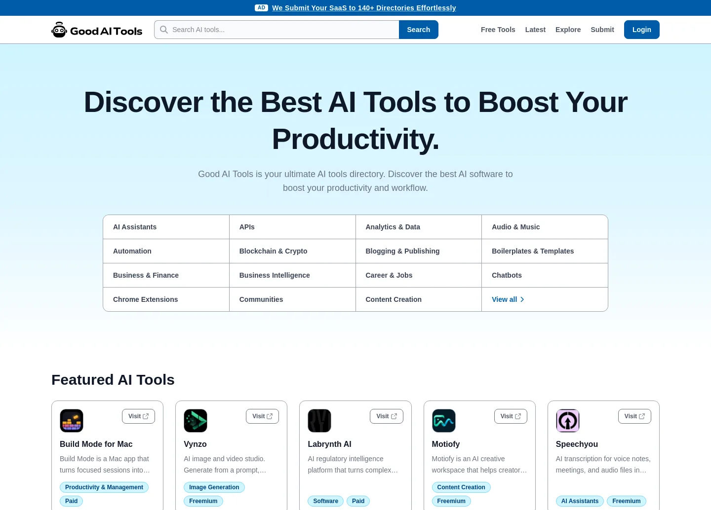Click the Good AI Tools robot logo
Viewport: 711px width, 510px height.
point(97,30)
